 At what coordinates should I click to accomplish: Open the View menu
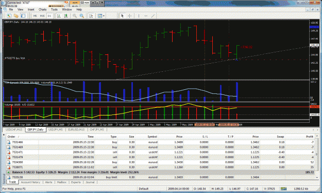click(x=20, y=9)
